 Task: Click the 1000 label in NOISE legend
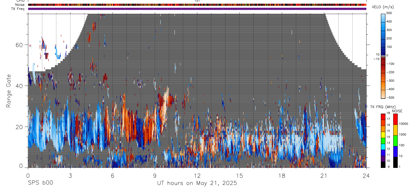coord(403,134)
